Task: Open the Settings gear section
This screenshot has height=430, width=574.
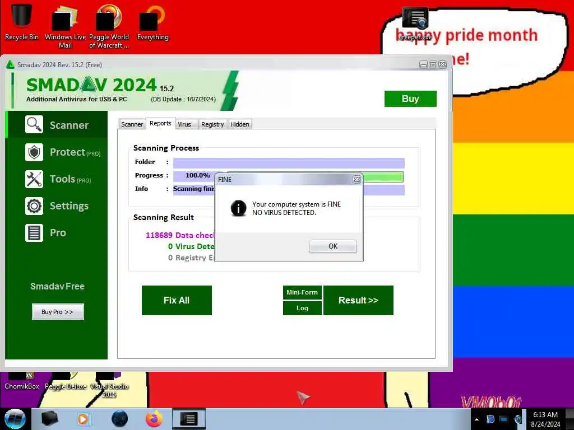Action: (57, 206)
